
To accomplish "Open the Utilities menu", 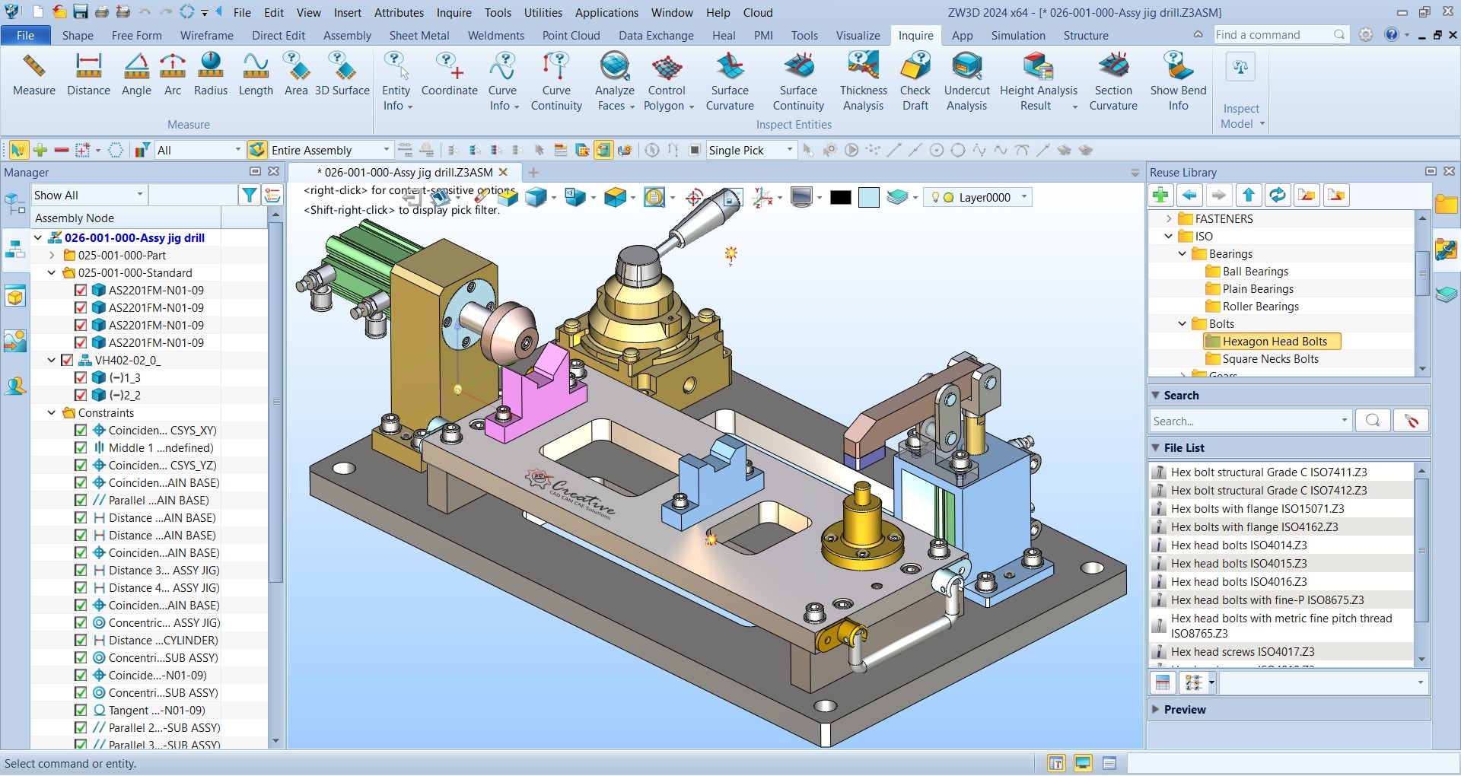I will pos(543,12).
